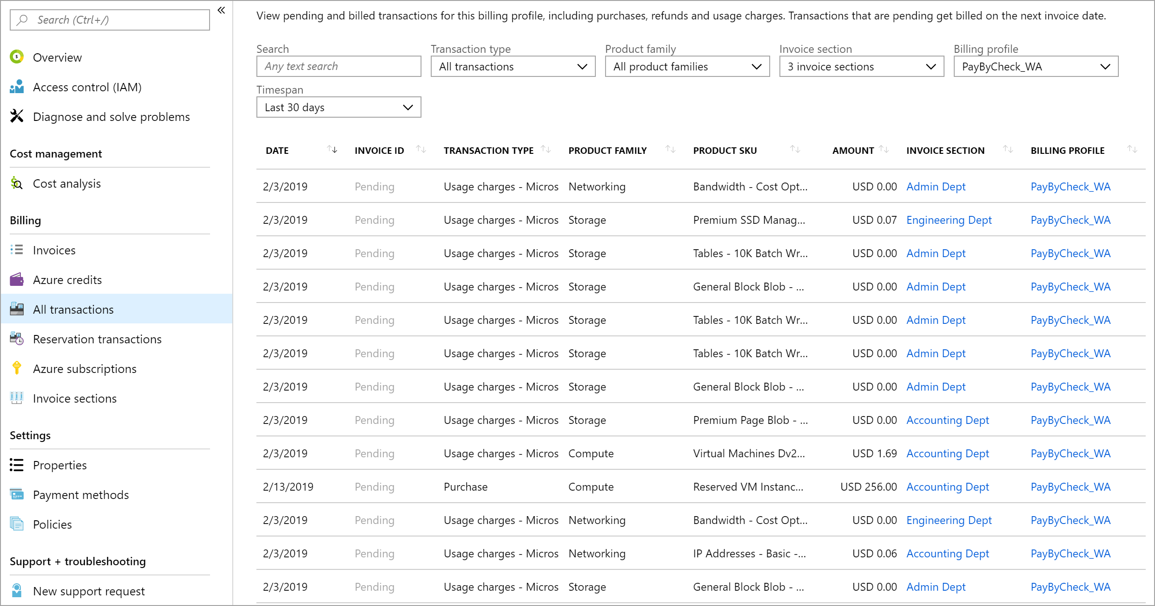The width and height of the screenshot is (1155, 606).
Task: Click the Reservation transactions icon
Action: pos(17,339)
